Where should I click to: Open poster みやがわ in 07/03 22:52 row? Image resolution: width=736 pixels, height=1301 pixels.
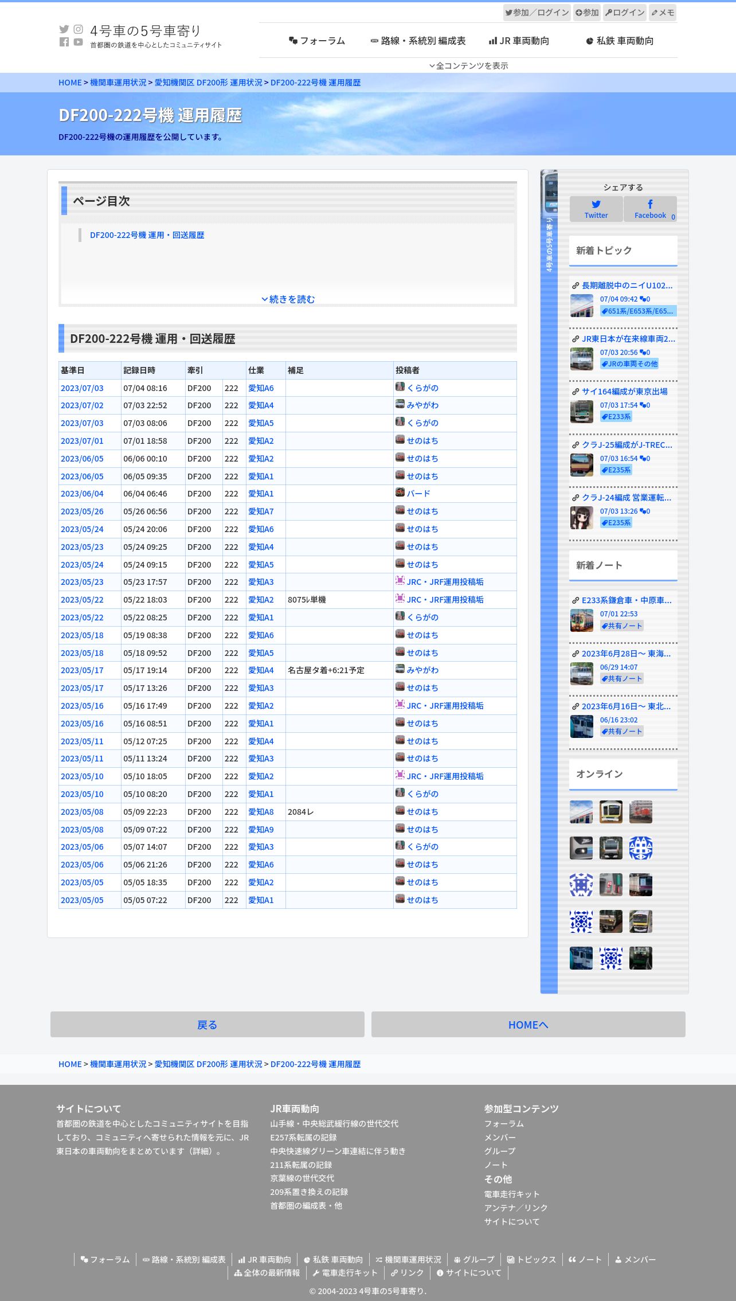[x=422, y=405]
